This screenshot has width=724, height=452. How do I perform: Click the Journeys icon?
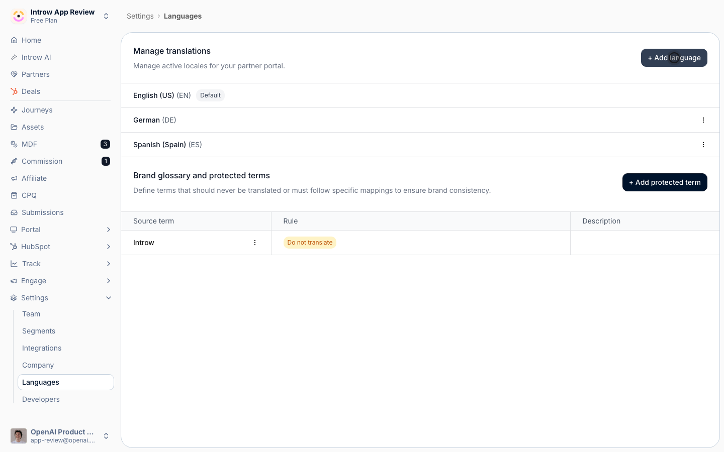point(14,110)
